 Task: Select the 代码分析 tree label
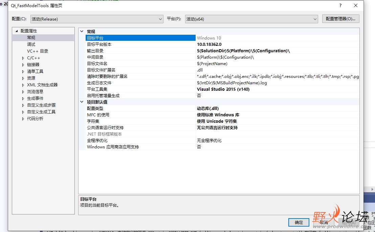click(35, 118)
